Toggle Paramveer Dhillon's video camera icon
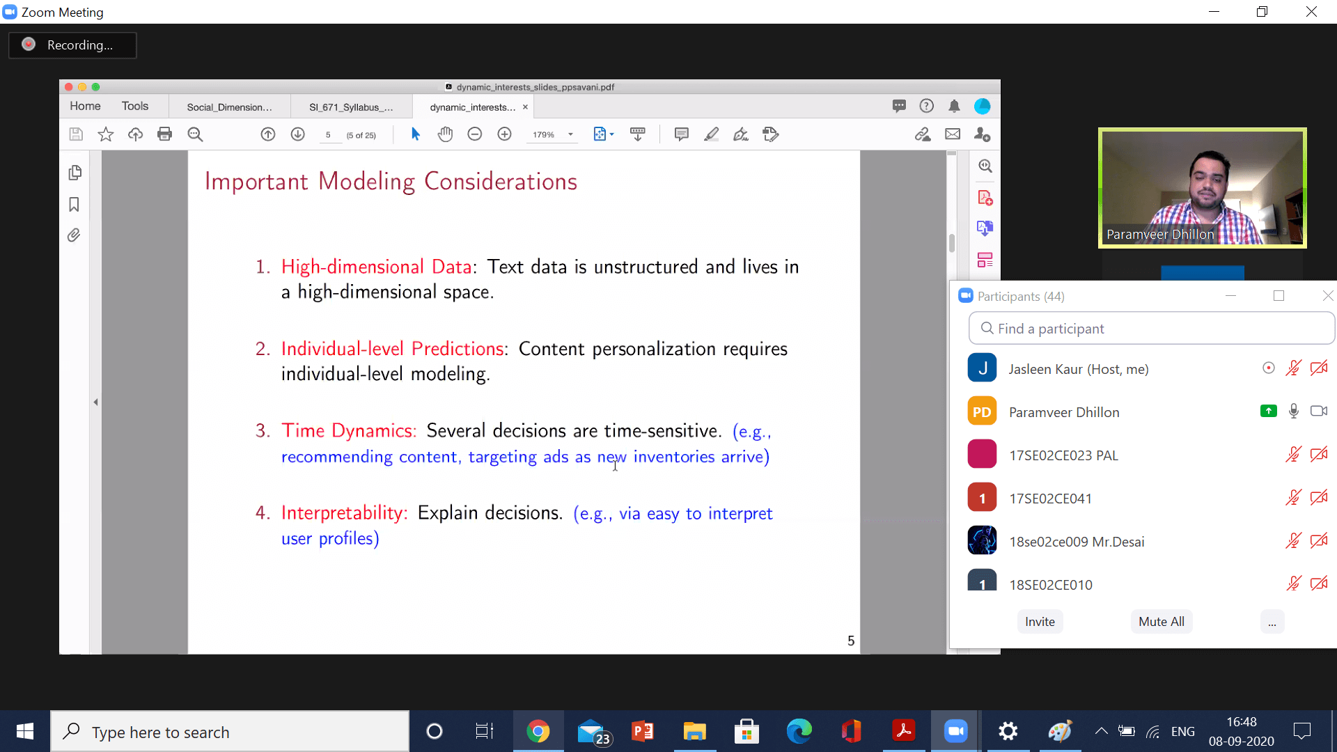 (1319, 412)
